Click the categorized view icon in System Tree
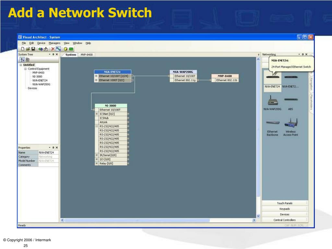The height and width of the screenshot is (249, 332). tap(28, 60)
